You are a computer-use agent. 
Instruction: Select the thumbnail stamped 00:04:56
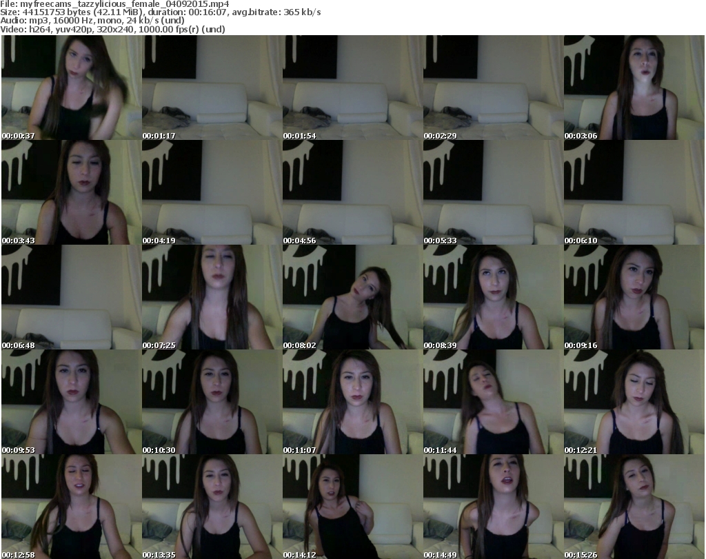pyautogui.click(x=352, y=192)
